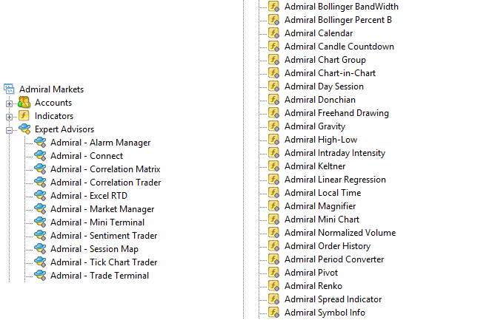The height and width of the screenshot is (320, 492).
Task: Click icon beside Admiral - Alarm Manager
Action: 40,143
